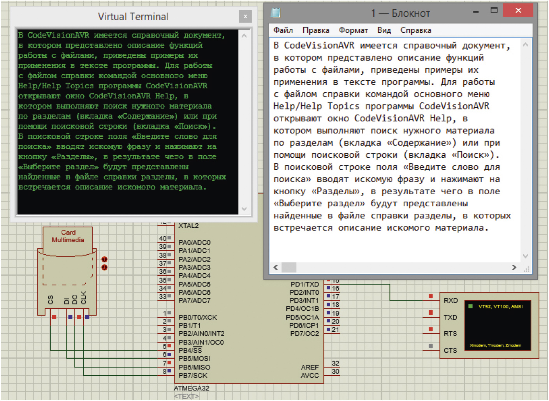Click the Notepad title '1 — Блокнот'
Screen dimensions: 549x401
401,13
